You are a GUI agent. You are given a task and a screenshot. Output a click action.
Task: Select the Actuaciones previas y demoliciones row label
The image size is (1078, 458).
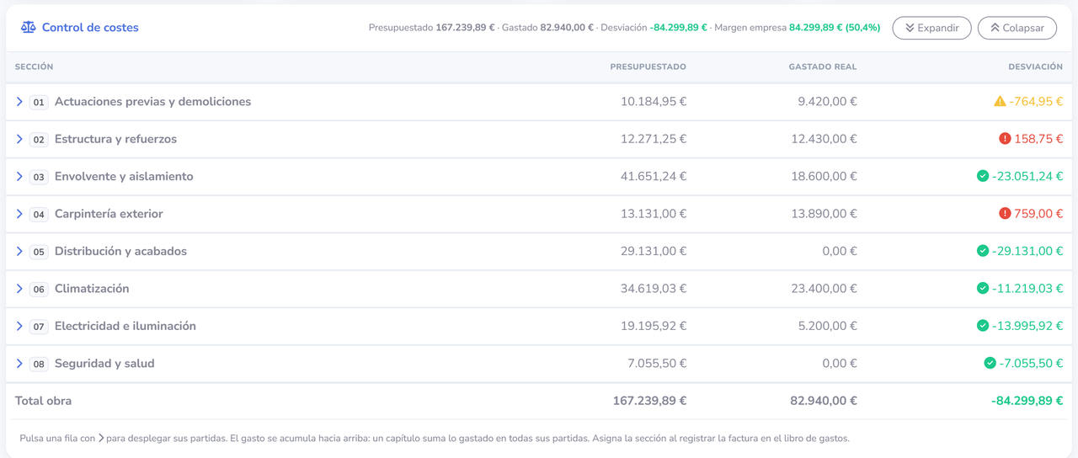(152, 101)
